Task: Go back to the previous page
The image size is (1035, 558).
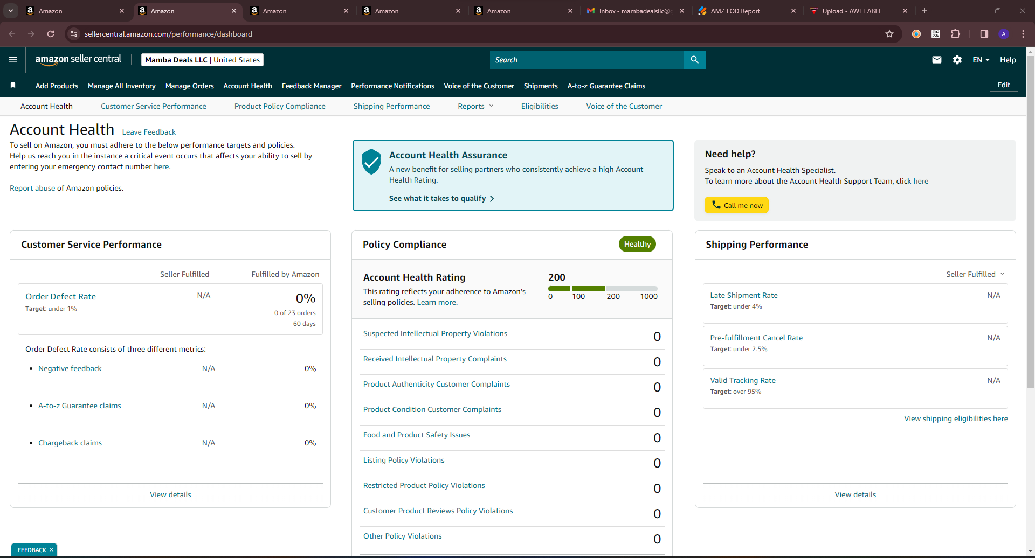Action: tap(12, 34)
